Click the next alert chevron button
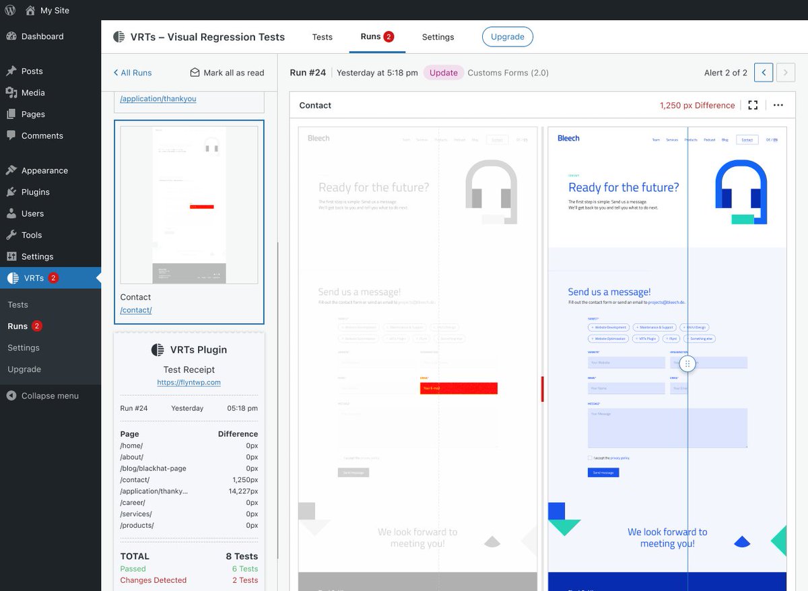The image size is (808, 591). (785, 72)
